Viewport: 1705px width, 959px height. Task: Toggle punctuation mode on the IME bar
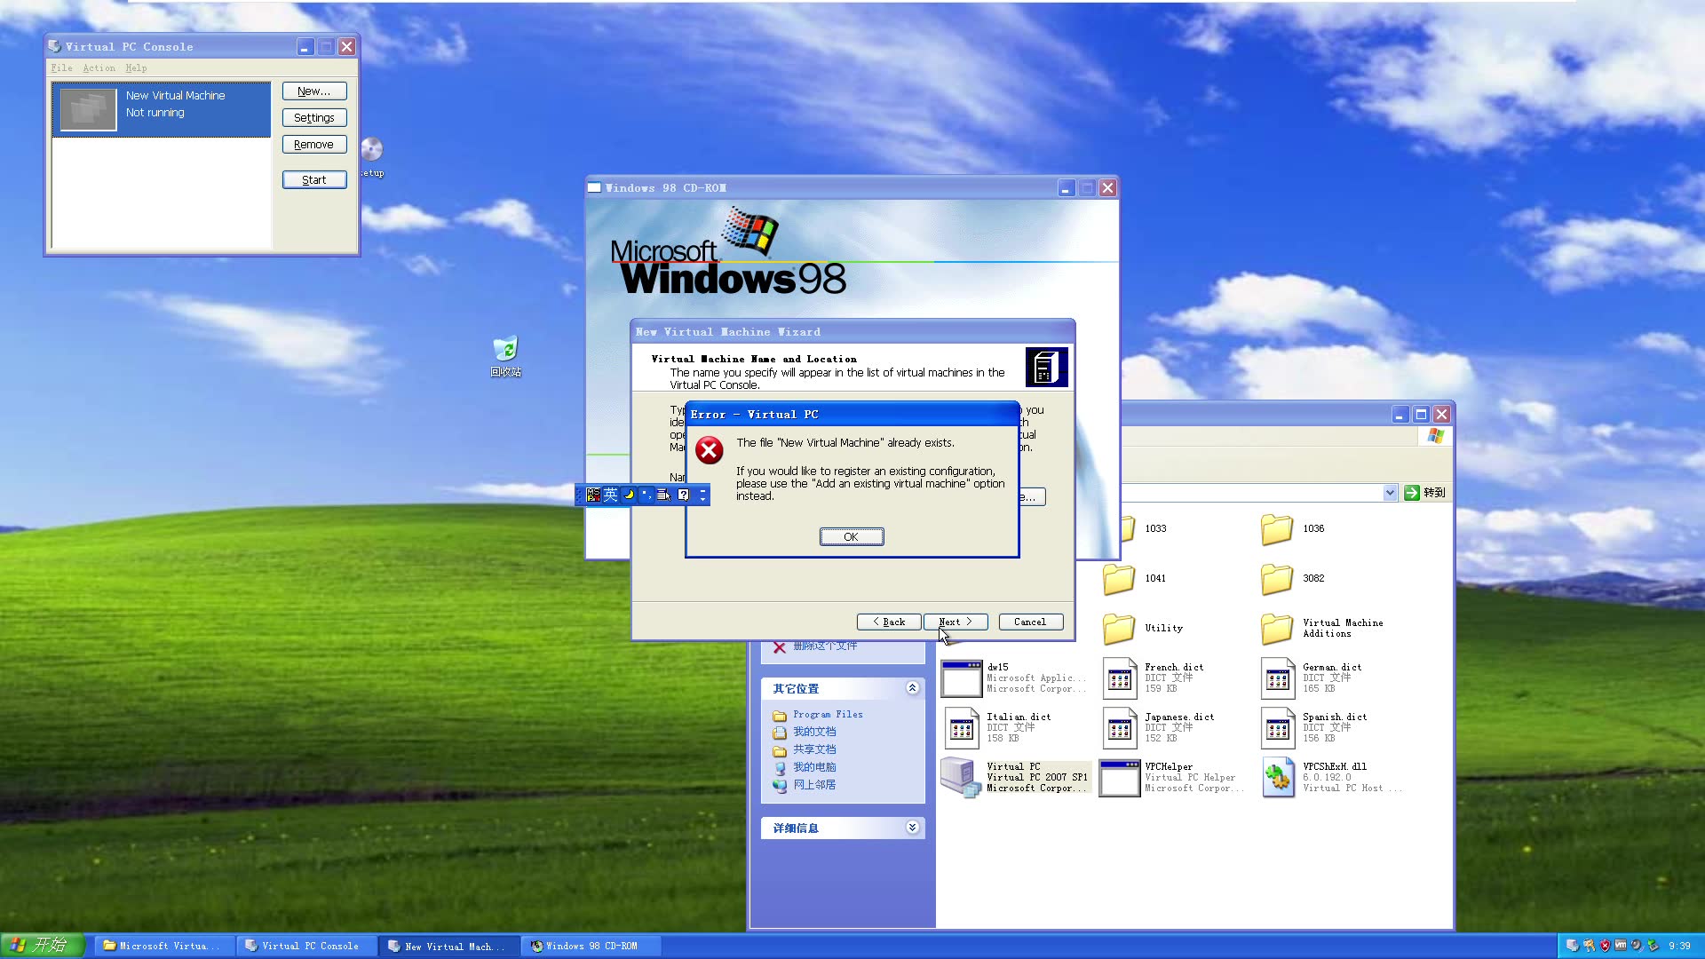[646, 495]
